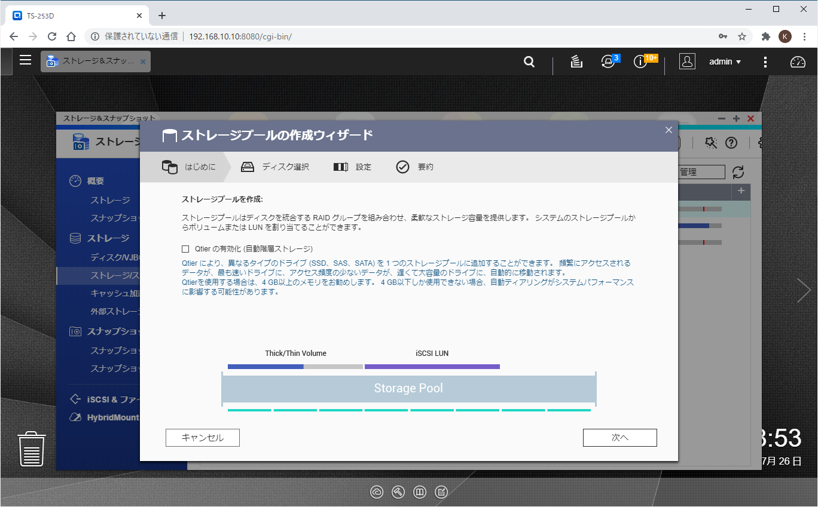Open the Recycle Bin icon on the desktop
This screenshot has height=507, width=818.
pyautogui.click(x=31, y=449)
